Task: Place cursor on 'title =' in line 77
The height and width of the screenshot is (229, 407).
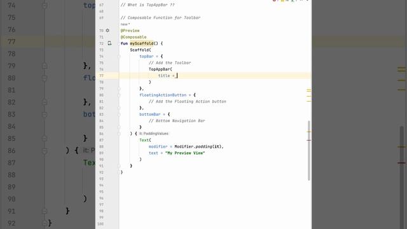Action: (167, 76)
